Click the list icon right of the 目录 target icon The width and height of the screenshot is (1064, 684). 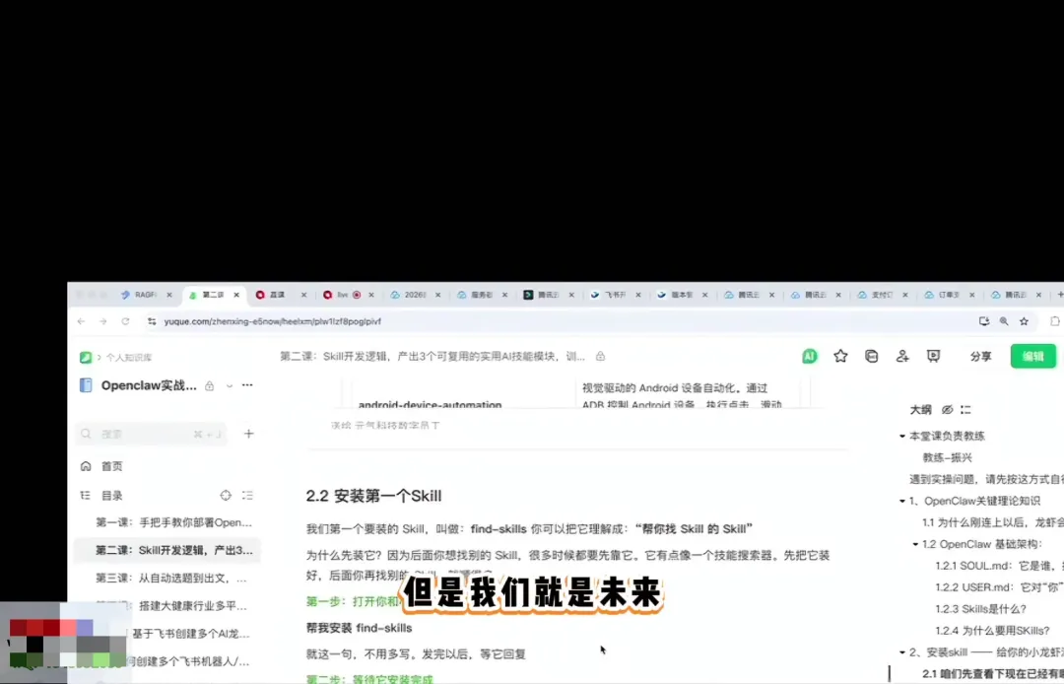(247, 496)
